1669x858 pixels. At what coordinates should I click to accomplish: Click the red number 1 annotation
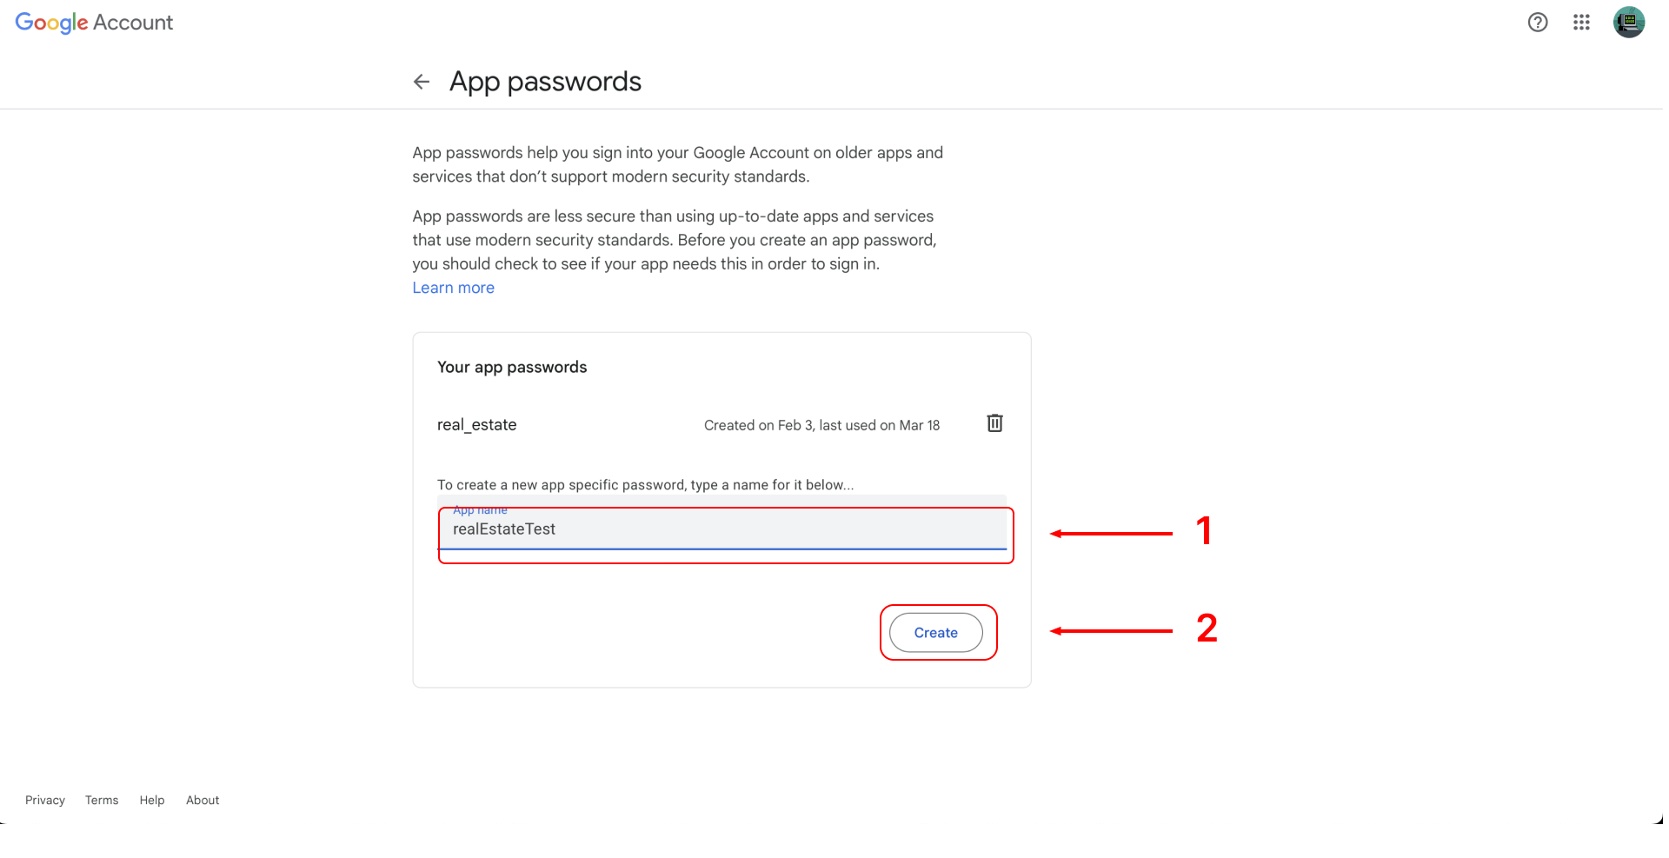(1204, 531)
